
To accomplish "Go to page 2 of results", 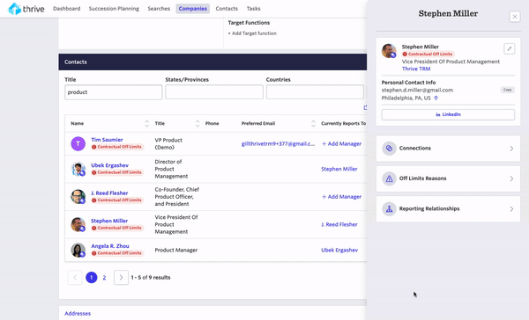I will click(x=104, y=278).
